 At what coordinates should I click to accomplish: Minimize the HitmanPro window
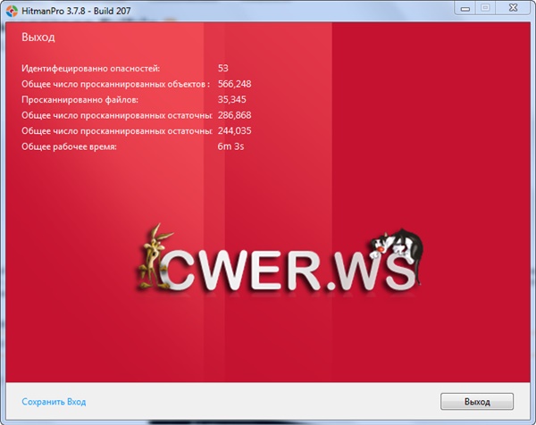pos(464,7)
